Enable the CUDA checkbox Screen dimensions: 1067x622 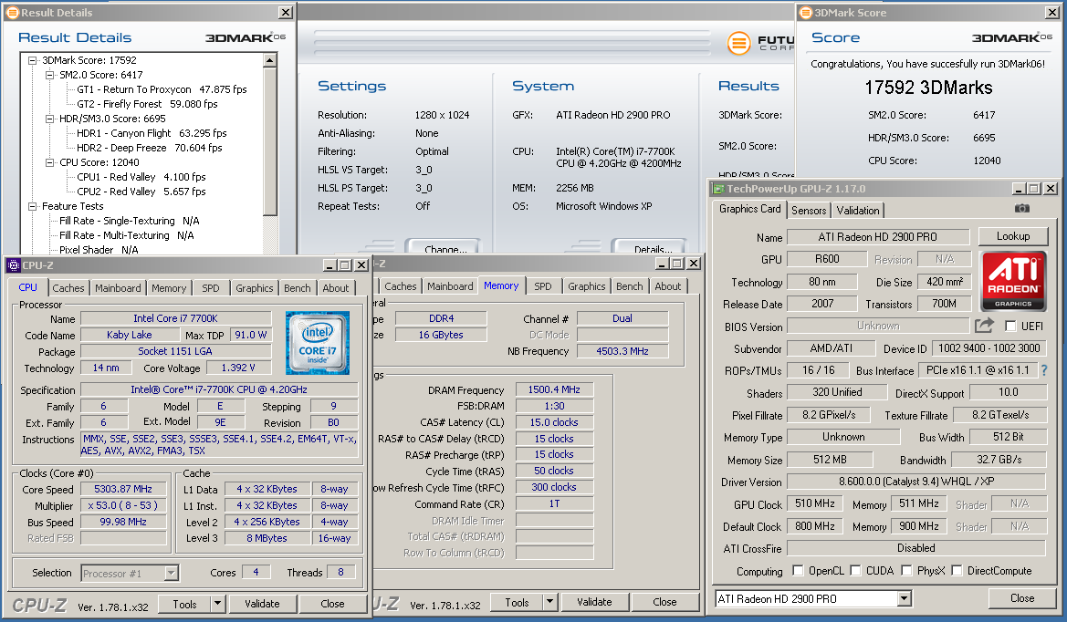click(855, 570)
